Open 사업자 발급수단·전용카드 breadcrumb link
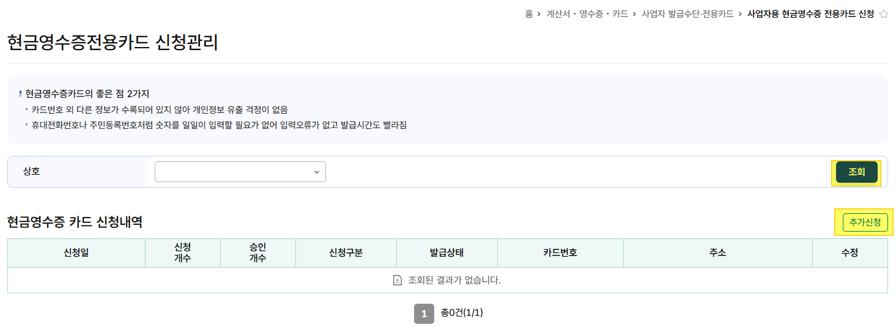 click(x=687, y=13)
